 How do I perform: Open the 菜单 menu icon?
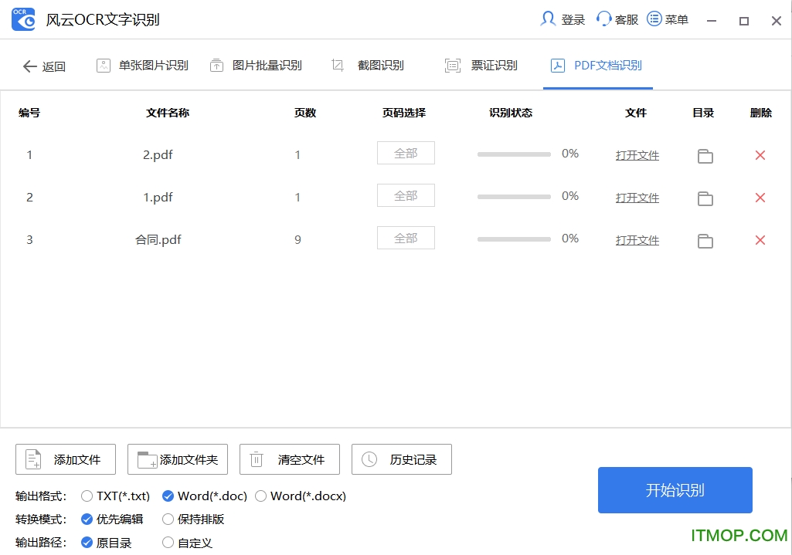click(x=654, y=19)
